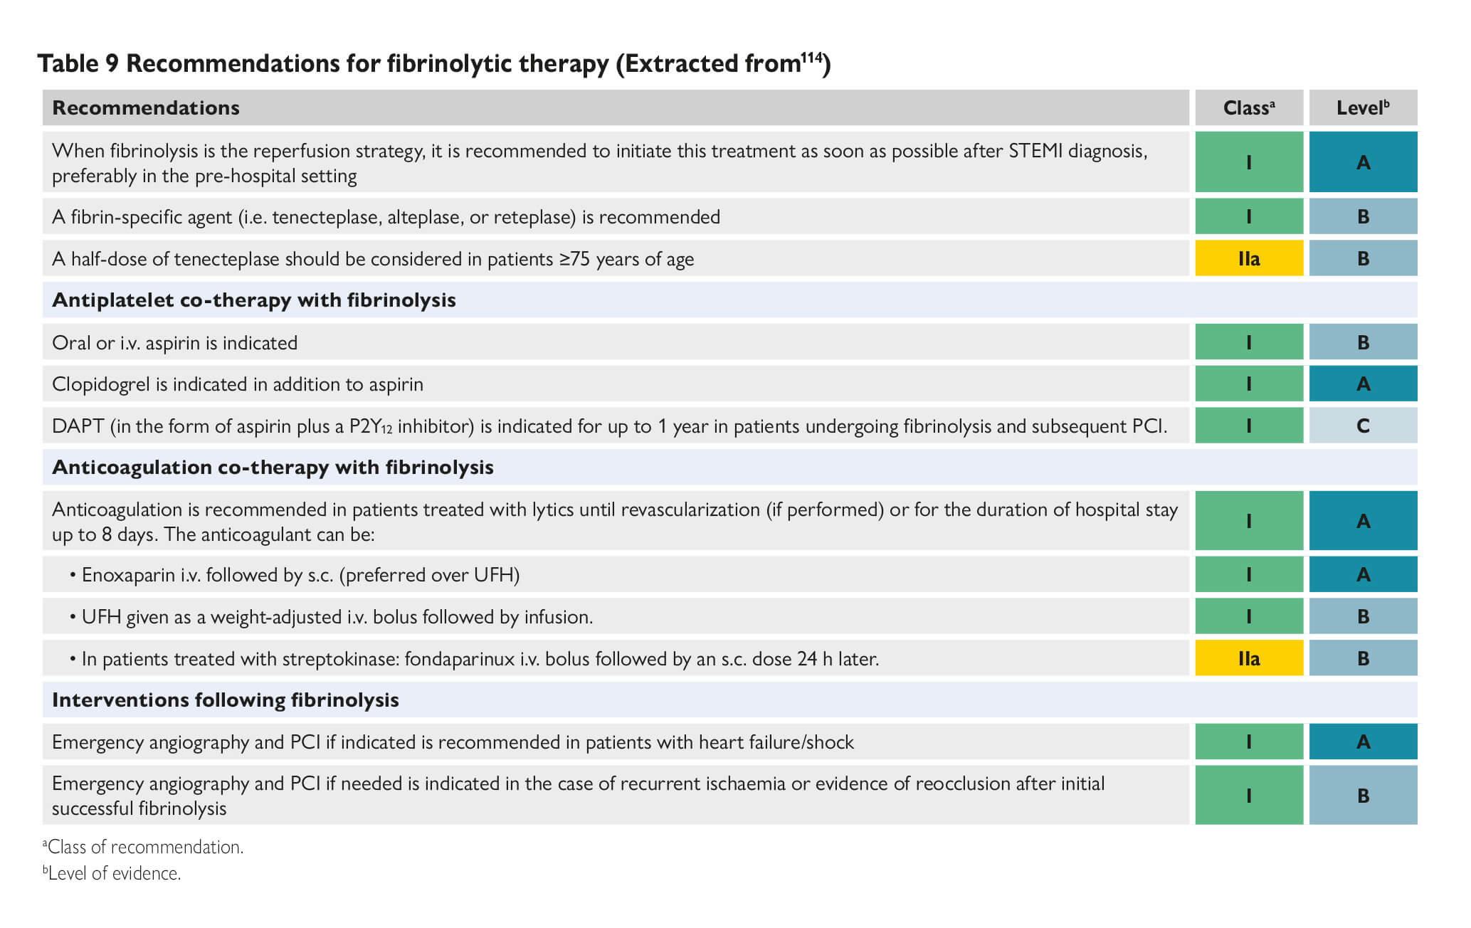Click the Class of recommendation footnote
Image resolution: width=1471 pixels, height=928 pixels.
(144, 847)
